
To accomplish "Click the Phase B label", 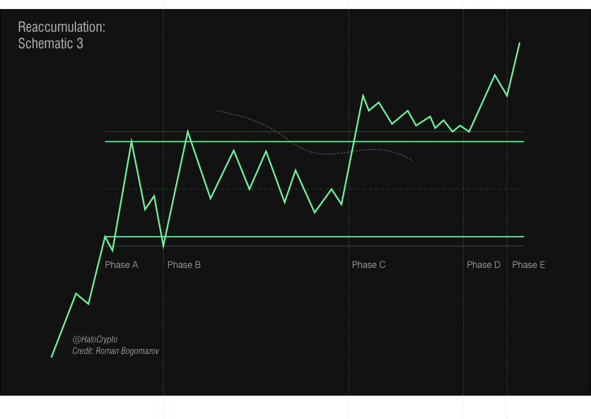I will [184, 265].
